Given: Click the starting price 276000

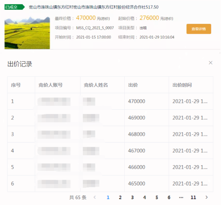Looking at the screenshot, I should [149, 18].
